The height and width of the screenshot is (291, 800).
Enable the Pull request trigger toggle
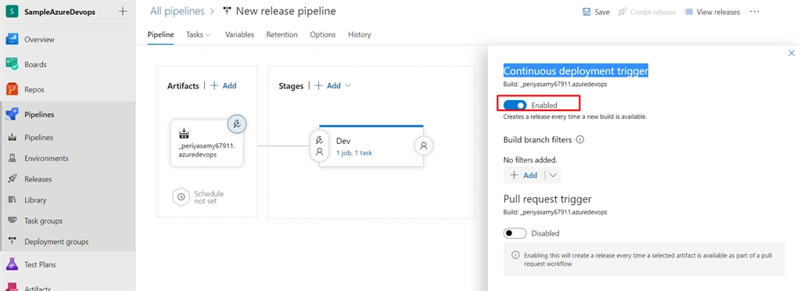[515, 233]
